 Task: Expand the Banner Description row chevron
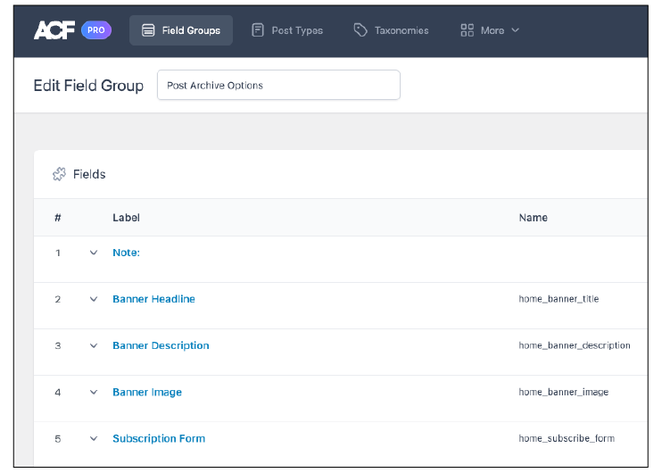click(x=94, y=345)
